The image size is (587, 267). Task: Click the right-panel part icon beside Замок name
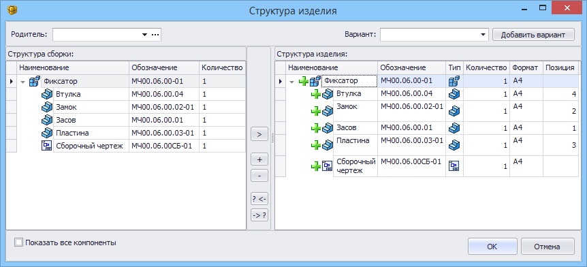328,111
